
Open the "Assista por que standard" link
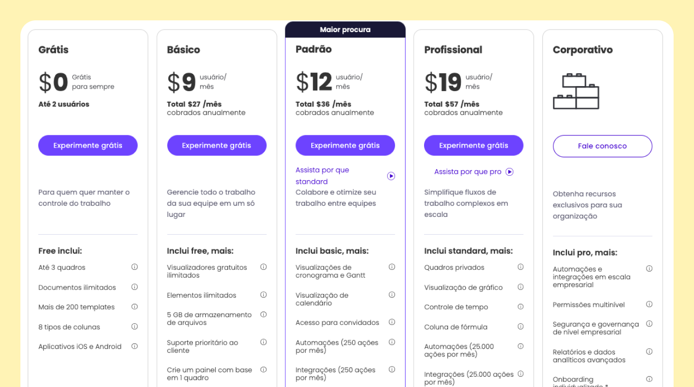322,176
